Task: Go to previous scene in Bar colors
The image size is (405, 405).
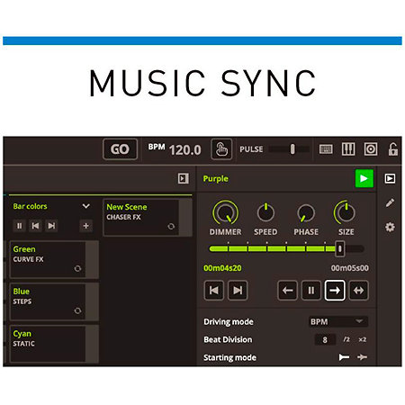Action: [35, 226]
